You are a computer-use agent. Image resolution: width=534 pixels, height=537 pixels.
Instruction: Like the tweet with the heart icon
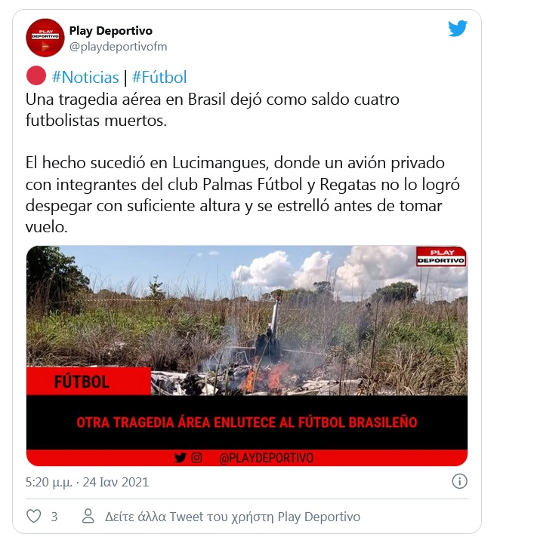33,516
